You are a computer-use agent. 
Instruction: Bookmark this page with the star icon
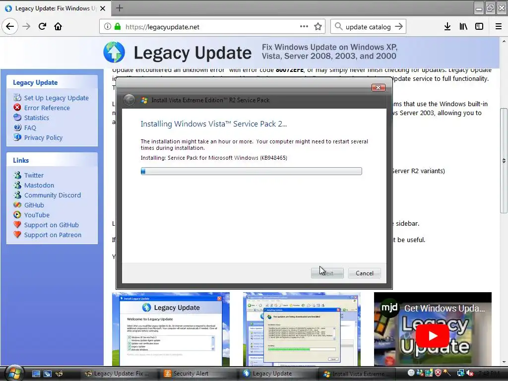click(318, 26)
